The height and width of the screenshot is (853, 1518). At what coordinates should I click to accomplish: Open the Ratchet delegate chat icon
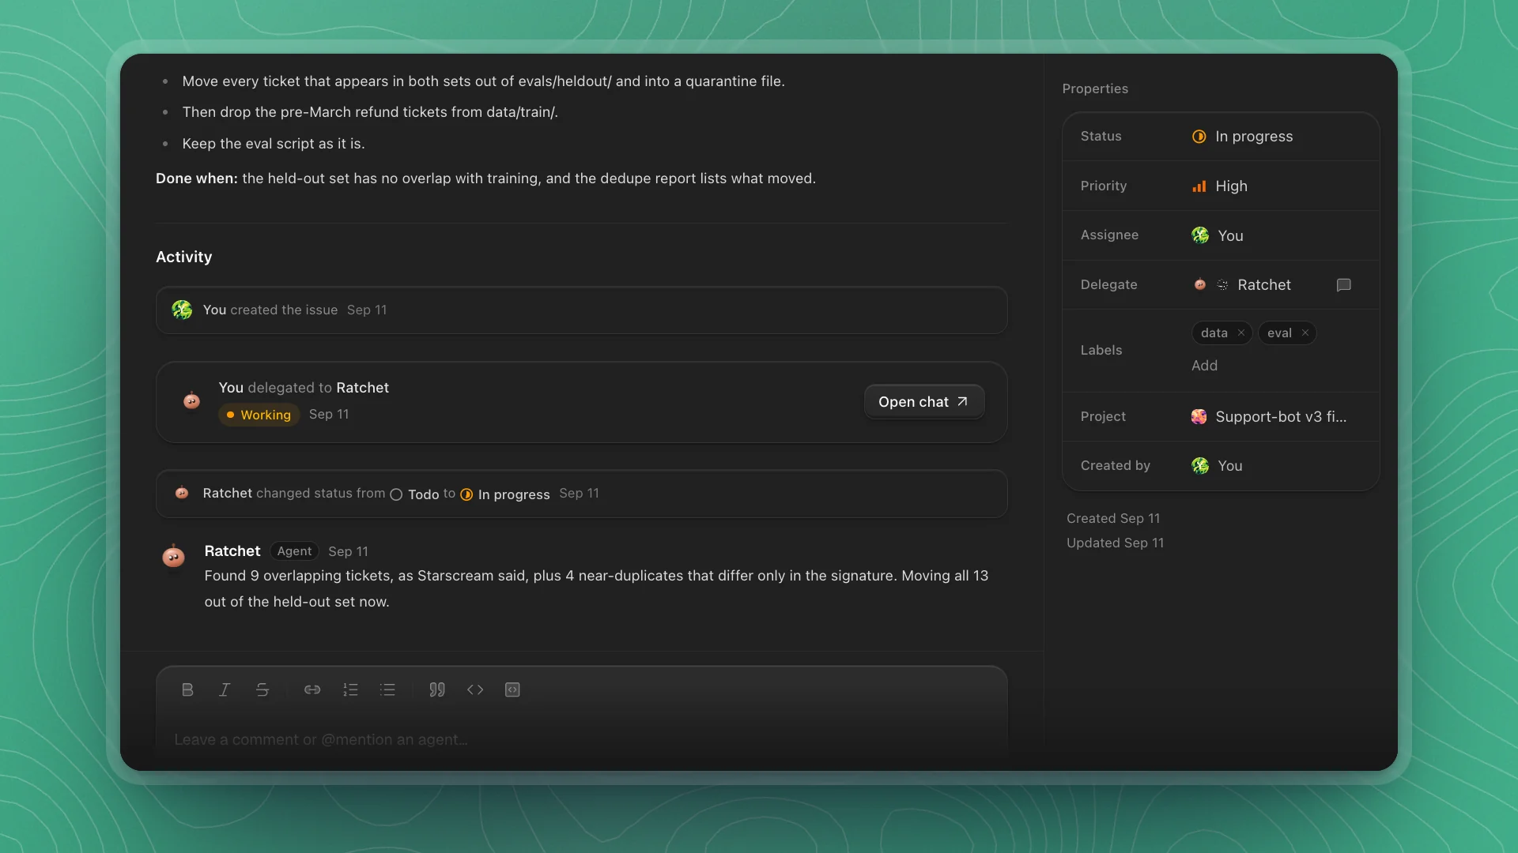[1343, 285]
